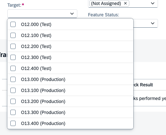This screenshot has width=166, height=135.
Task: Click the O13.400 (Production) label text
Action: (43, 123)
